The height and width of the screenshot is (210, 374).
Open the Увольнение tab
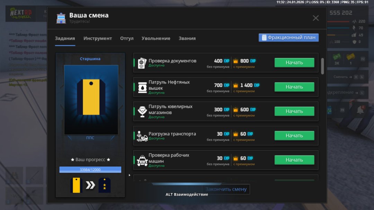(x=156, y=38)
